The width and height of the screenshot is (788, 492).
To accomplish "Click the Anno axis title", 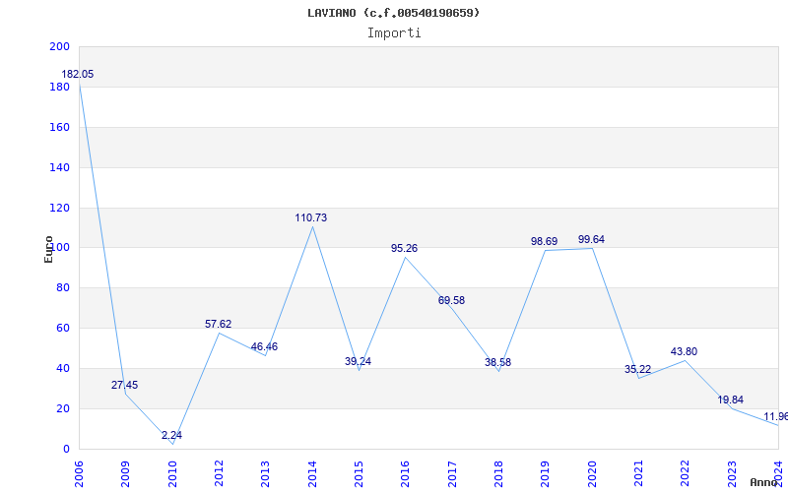I will tap(763, 482).
